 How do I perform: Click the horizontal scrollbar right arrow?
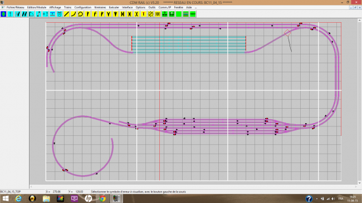[356, 187]
